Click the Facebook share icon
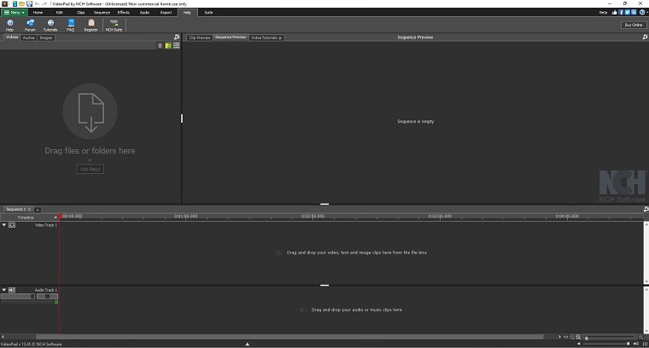Screen dimensions: 649x348 click(621, 13)
